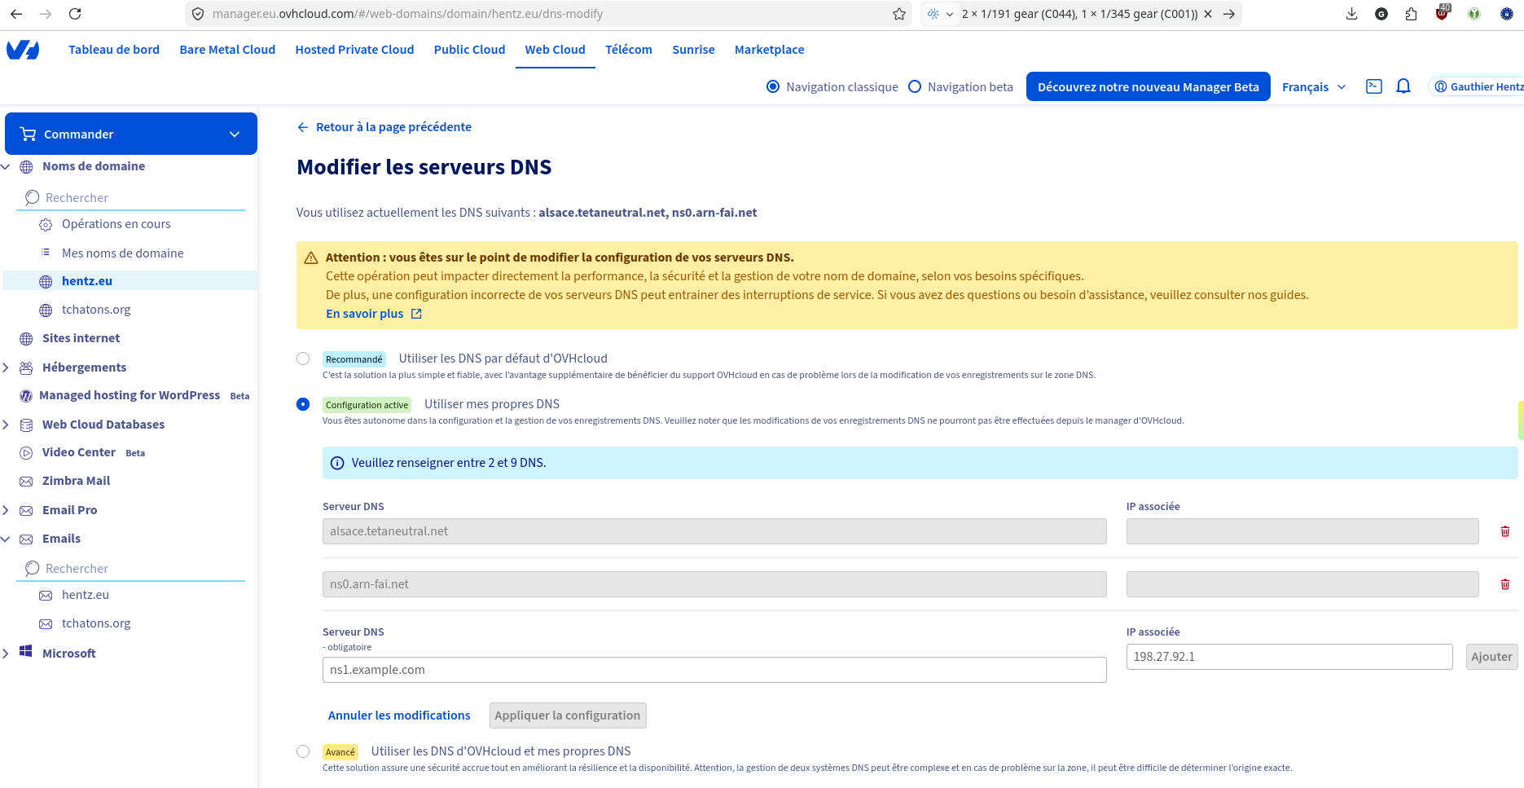This screenshot has height=788, width=1524.
Task: Click the gear icon for Opérations en cours
Action: pos(46,224)
